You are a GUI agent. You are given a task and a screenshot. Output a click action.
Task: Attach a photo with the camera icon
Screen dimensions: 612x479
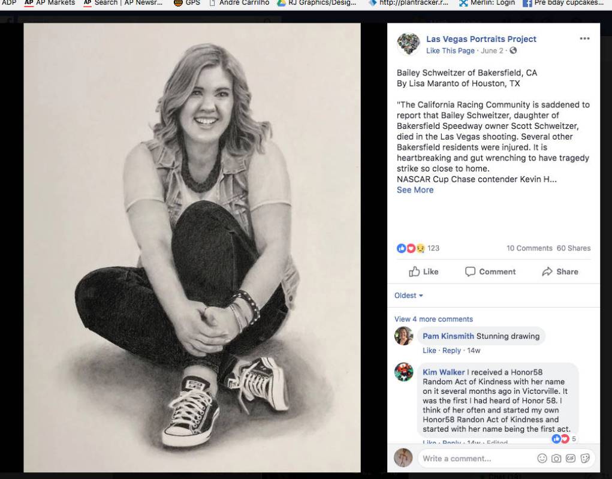point(556,458)
